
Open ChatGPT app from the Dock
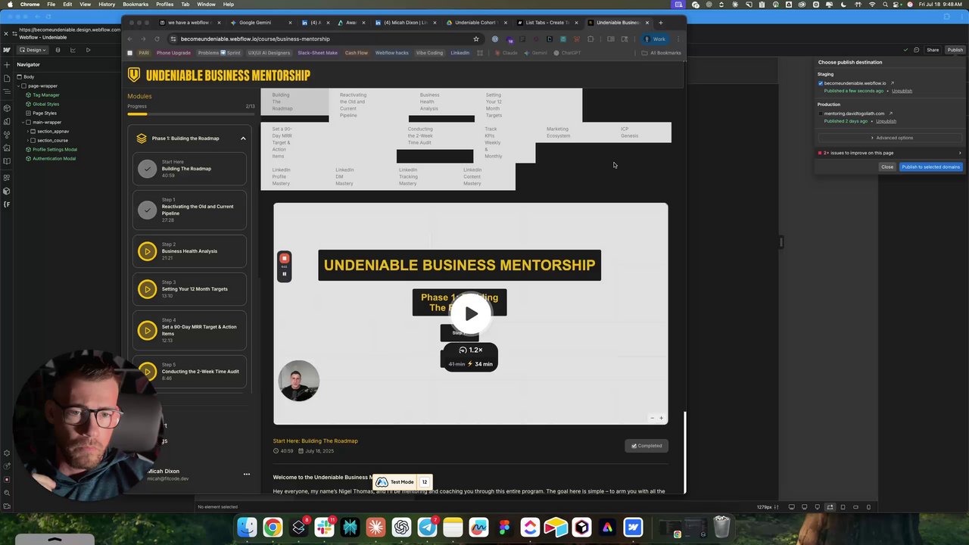401,527
